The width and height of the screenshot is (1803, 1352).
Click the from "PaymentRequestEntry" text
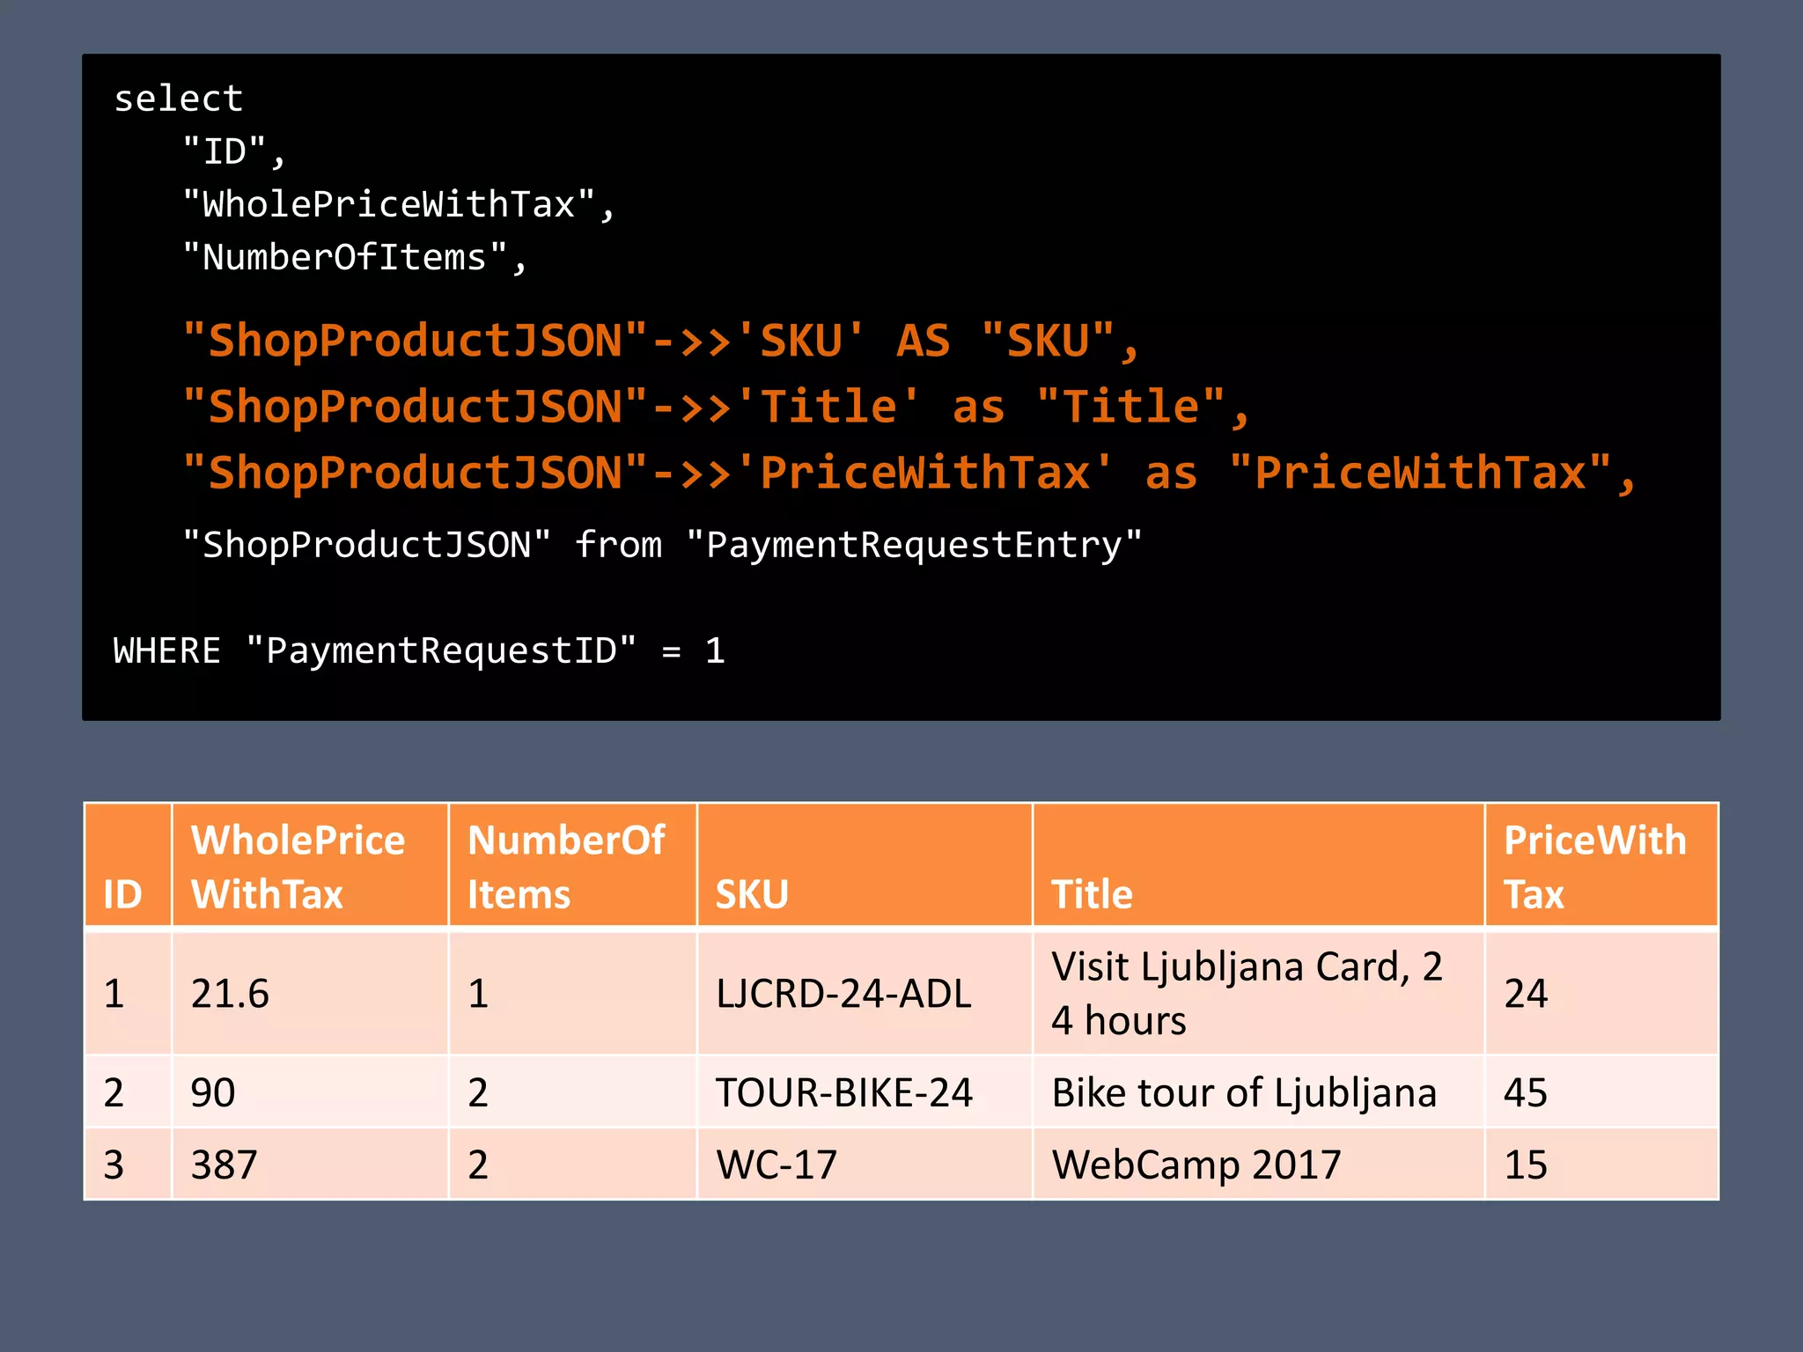point(858,546)
